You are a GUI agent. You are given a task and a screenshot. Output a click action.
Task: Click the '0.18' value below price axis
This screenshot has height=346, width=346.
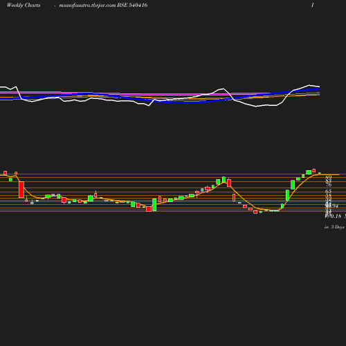[x=336, y=216]
